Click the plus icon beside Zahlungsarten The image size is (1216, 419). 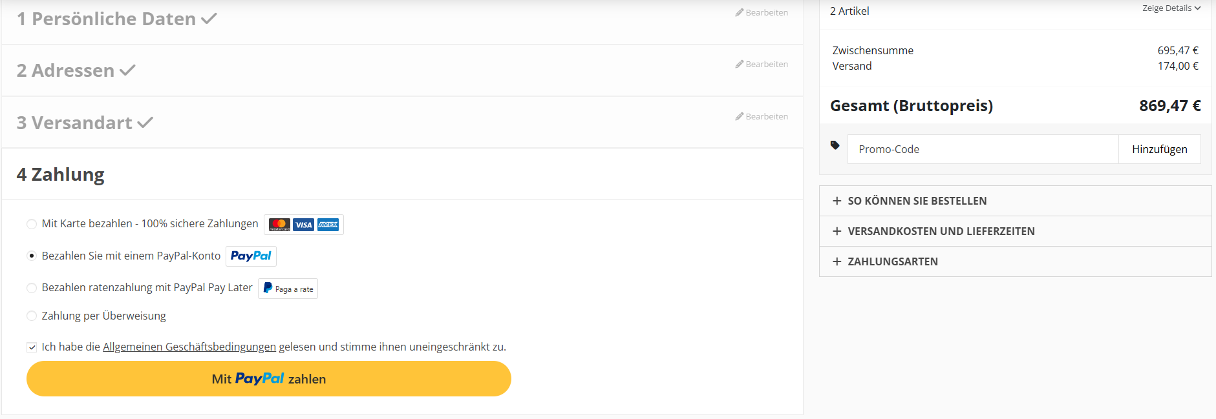tap(837, 261)
